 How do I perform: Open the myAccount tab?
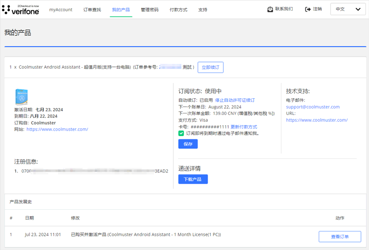[x=61, y=10]
